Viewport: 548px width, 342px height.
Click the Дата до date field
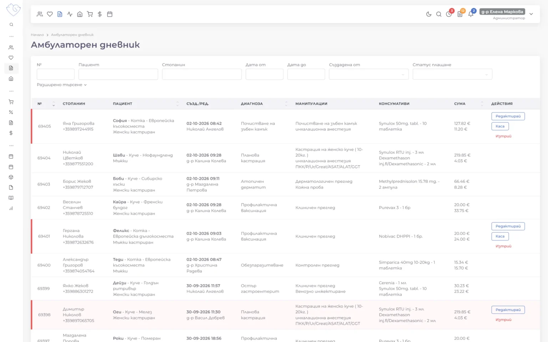[306, 74]
